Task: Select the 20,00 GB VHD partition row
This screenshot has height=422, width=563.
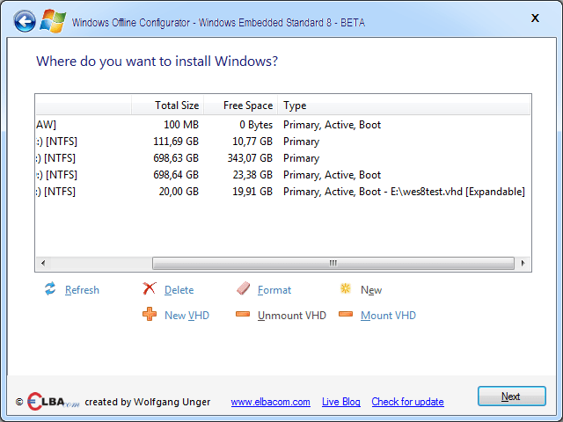Action: (283, 192)
